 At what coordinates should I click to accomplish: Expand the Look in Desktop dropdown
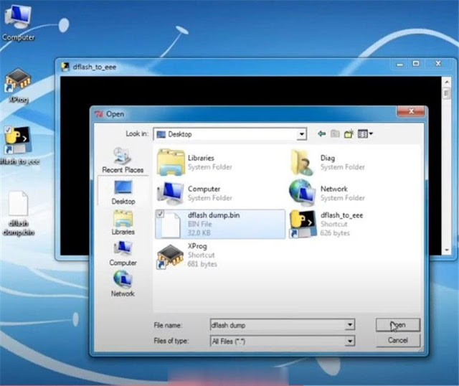click(301, 134)
